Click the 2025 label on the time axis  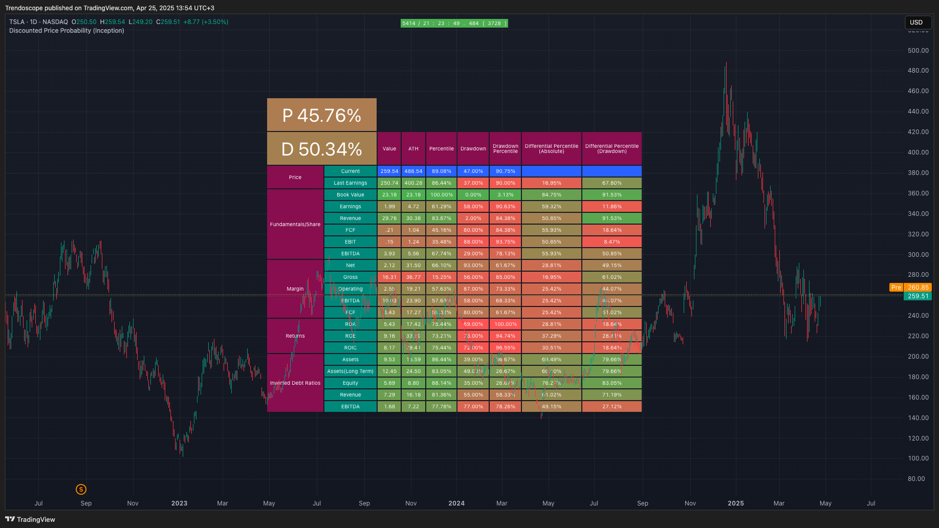(x=736, y=503)
